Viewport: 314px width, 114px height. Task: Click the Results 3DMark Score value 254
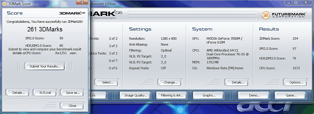pos(295,38)
